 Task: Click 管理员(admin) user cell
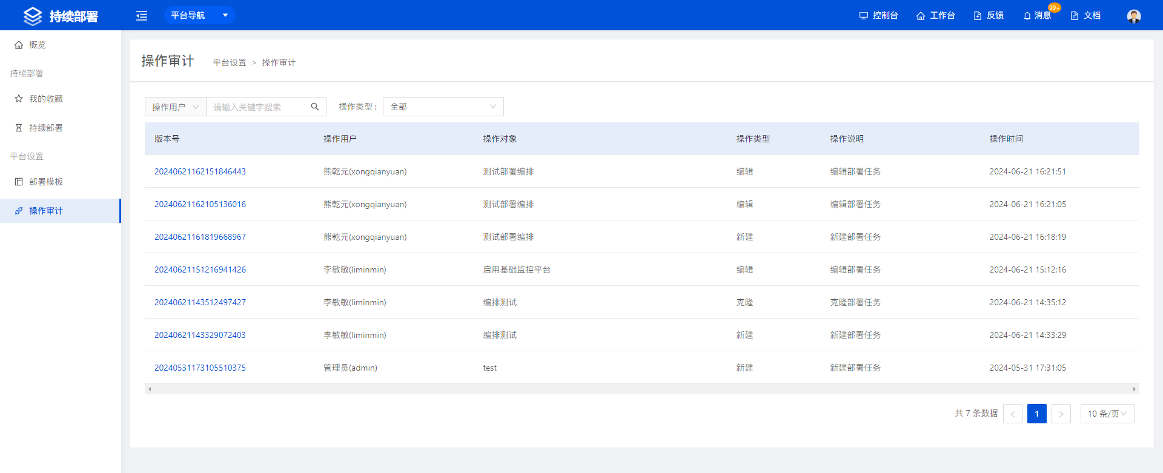point(350,368)
